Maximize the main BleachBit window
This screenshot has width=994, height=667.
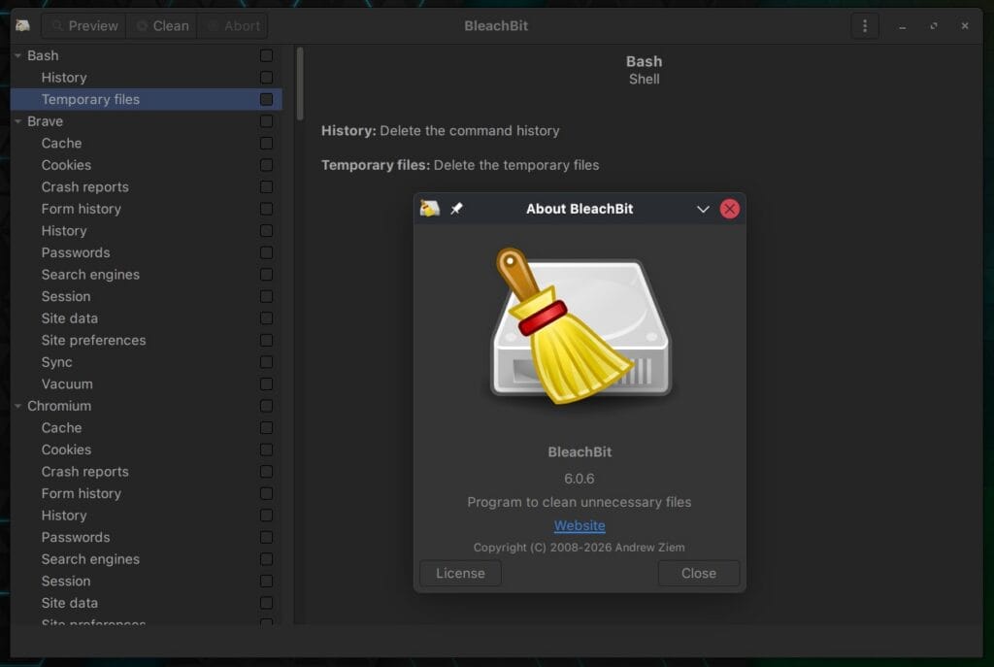point(933,26)
